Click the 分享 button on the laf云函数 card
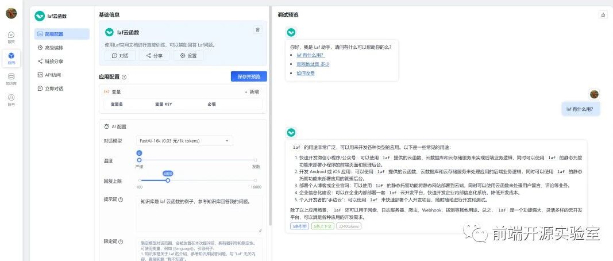 pyautogui.click(x=154, y=56)
